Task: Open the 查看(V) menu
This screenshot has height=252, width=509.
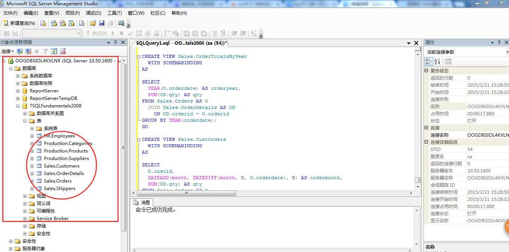Action: 52,13
